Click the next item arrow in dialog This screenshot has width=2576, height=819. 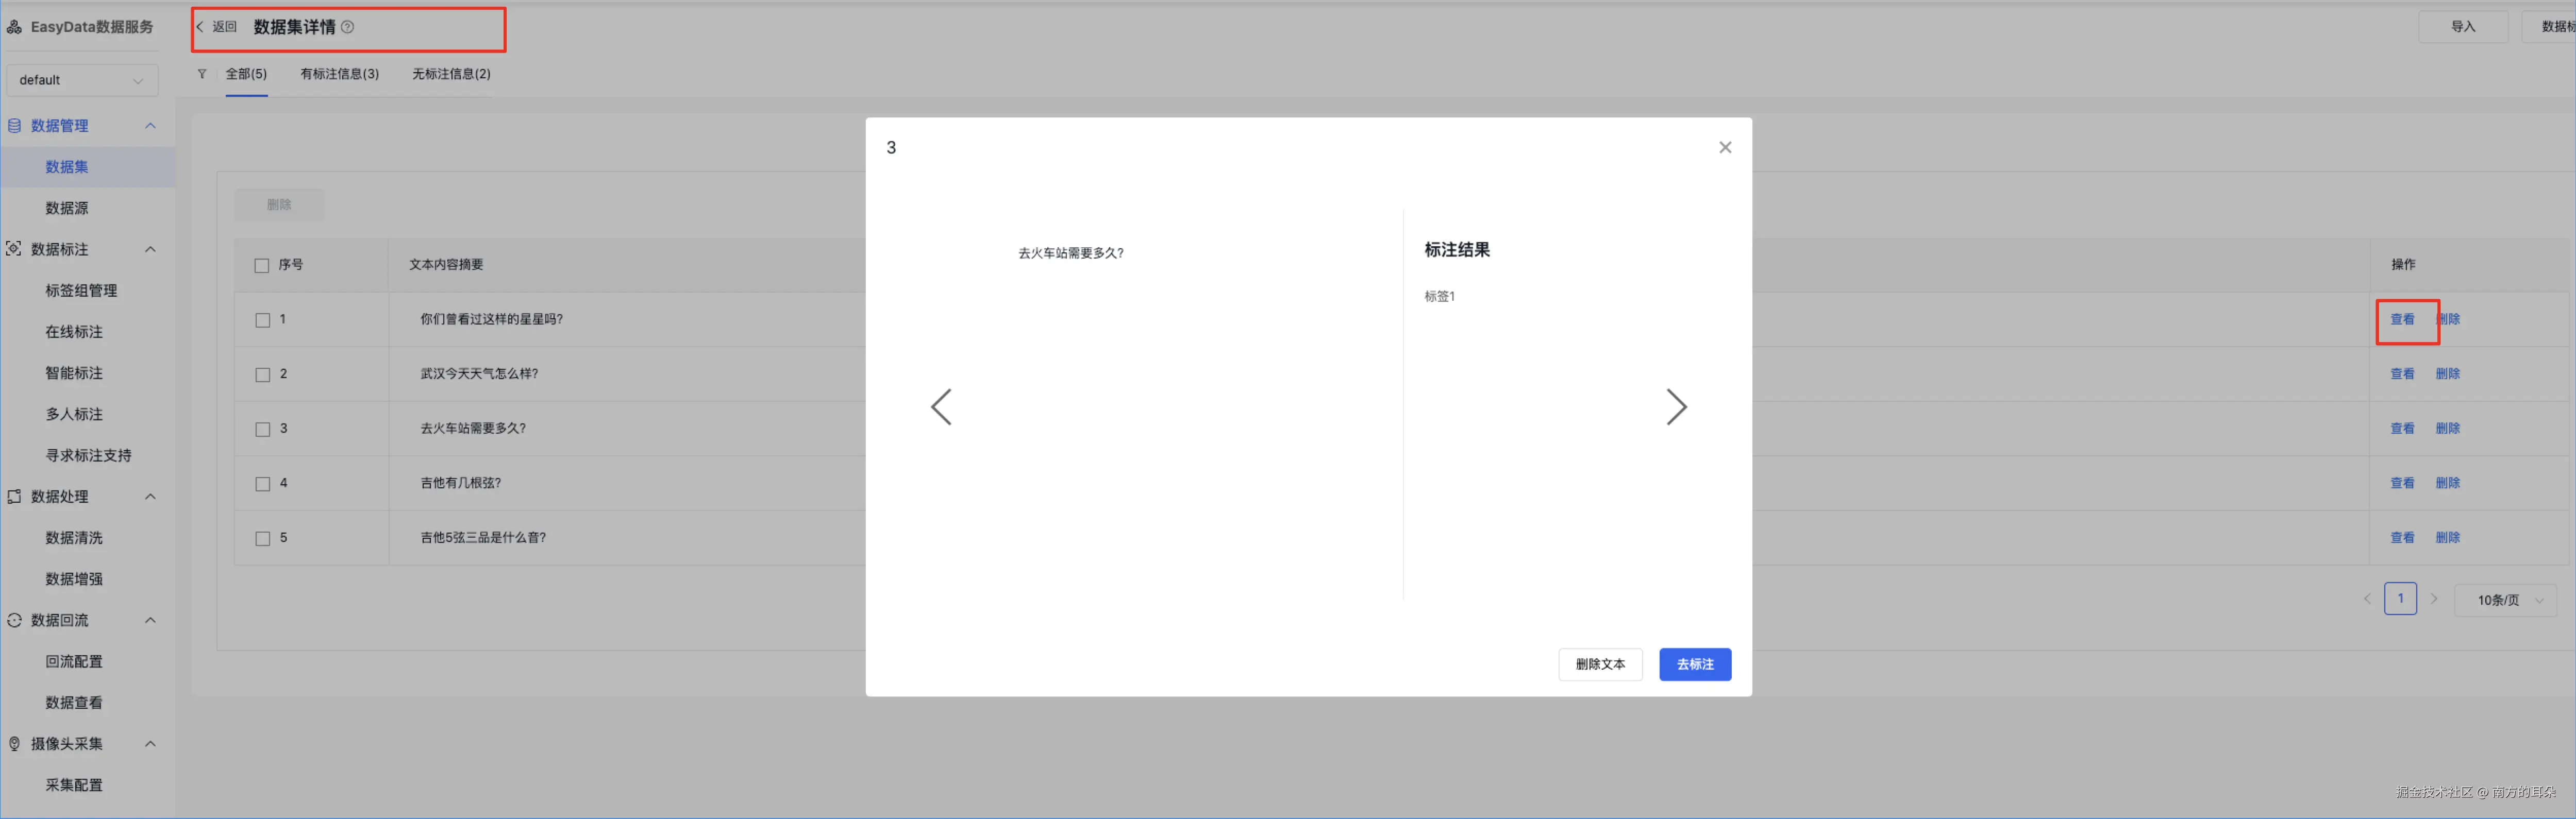(1676, 407)
